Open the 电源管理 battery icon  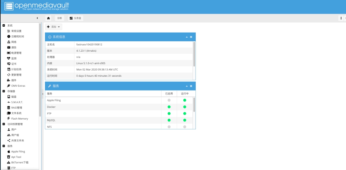point(9,53)
